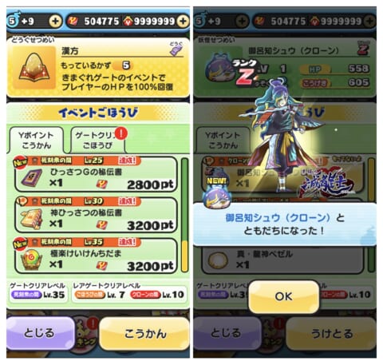Viewport: 383px width, 361px height.
Task: Select the 2800pt reward row
Action: point(96,175)
